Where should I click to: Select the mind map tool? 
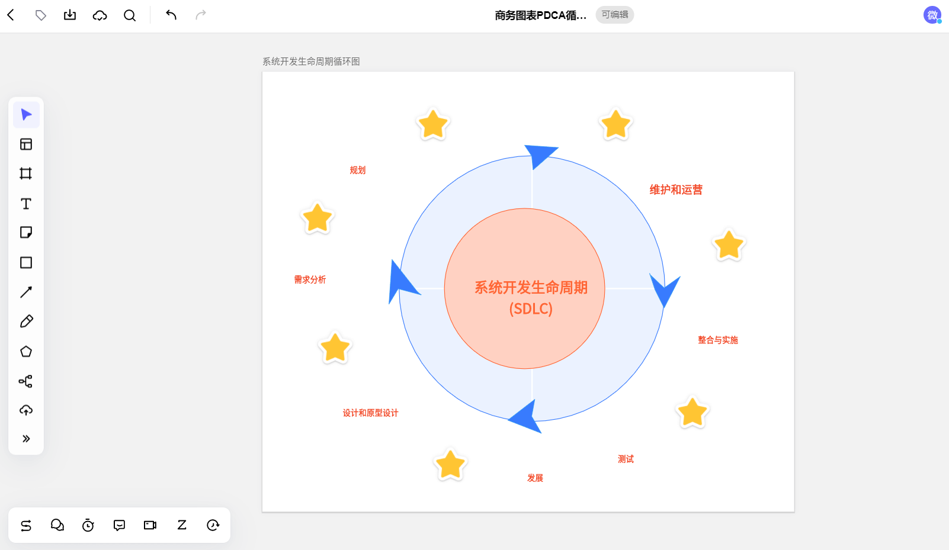26,381
